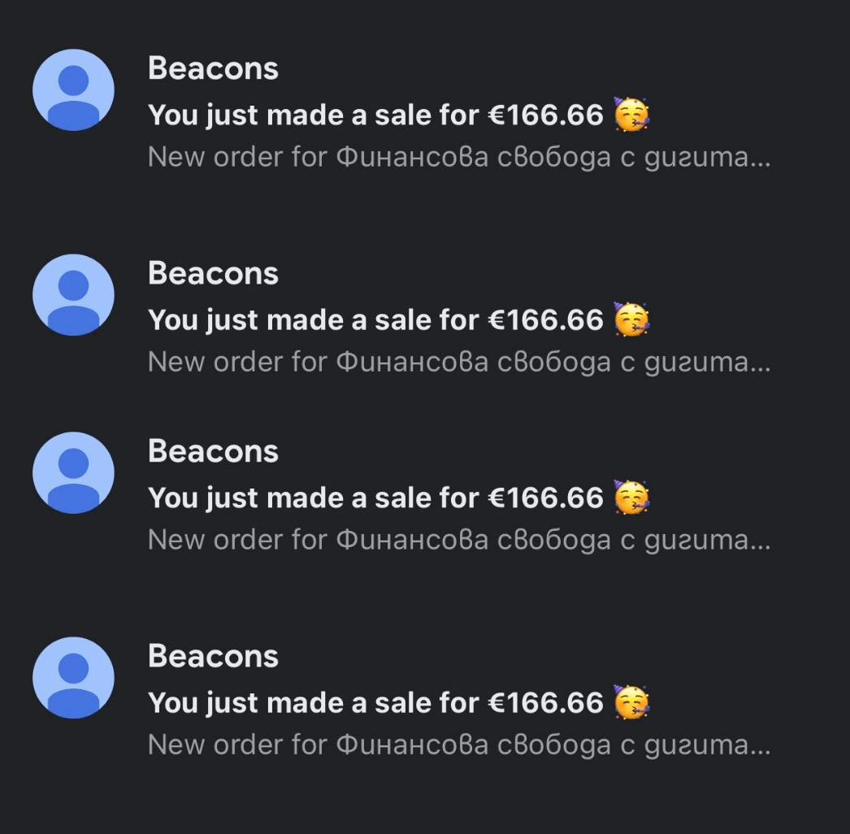850x834 pixels.
Task: Click the party emoji in the second notification
Action: coord(631,319)
